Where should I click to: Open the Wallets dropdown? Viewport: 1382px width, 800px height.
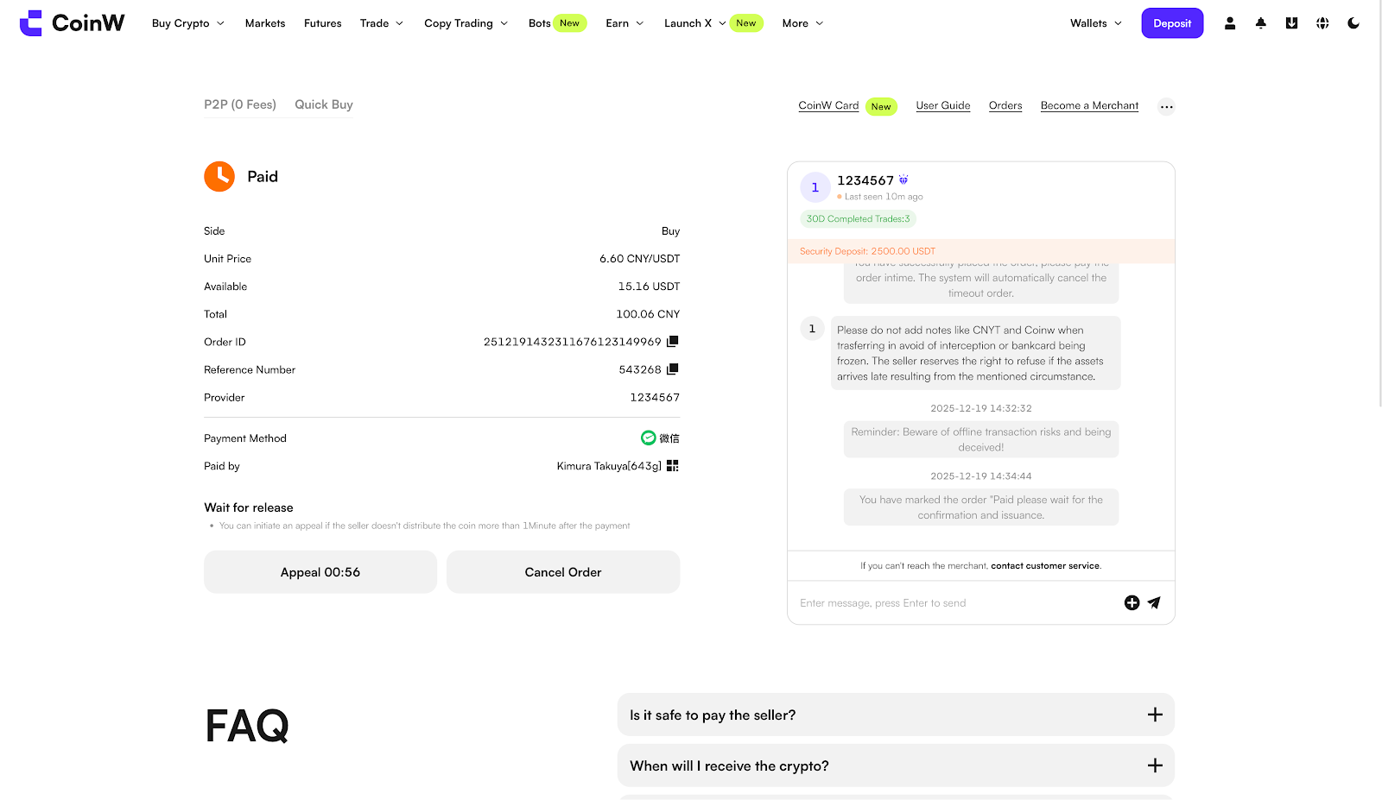coord(1095,23)
